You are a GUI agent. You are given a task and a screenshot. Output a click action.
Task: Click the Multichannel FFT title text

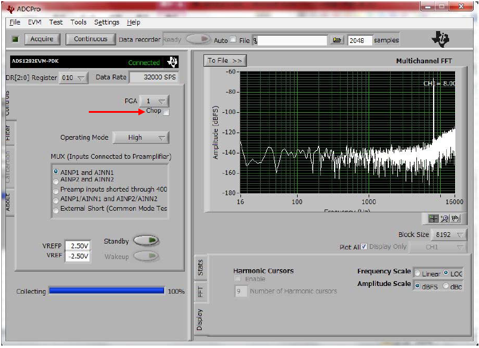point(424,61)
